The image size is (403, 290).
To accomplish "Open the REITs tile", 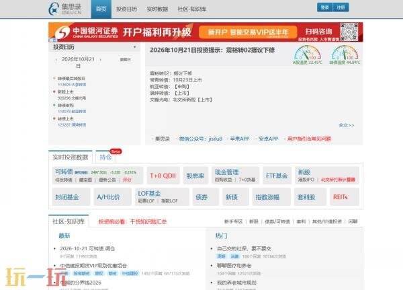I will (344, 197).
